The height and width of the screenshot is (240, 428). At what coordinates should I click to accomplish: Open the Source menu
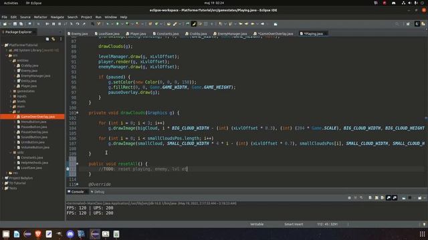pos(25,17)
